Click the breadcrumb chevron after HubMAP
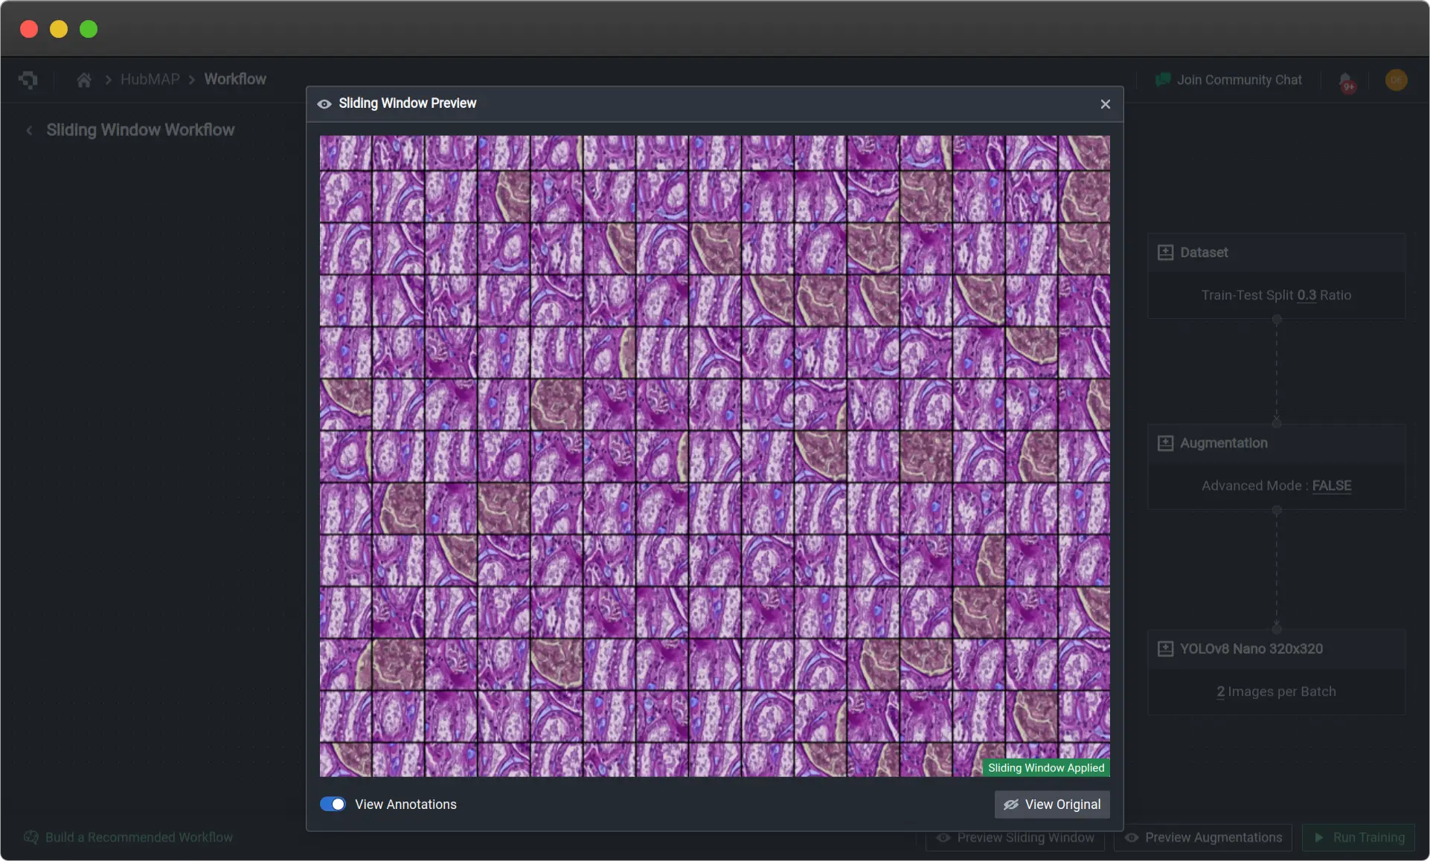Image resolution: width=1430 pixels, height=861 pixels. pyautogui.click(x=191, y=80)
